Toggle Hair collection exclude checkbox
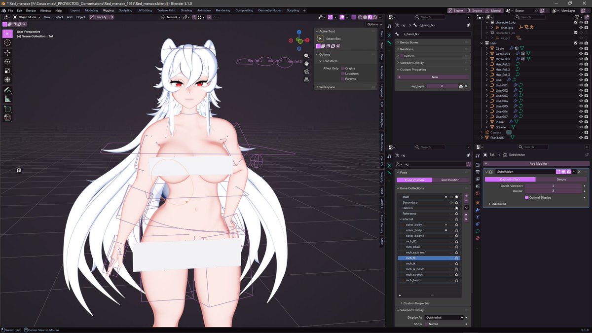 pyautogui.click(x=576, y=43)
